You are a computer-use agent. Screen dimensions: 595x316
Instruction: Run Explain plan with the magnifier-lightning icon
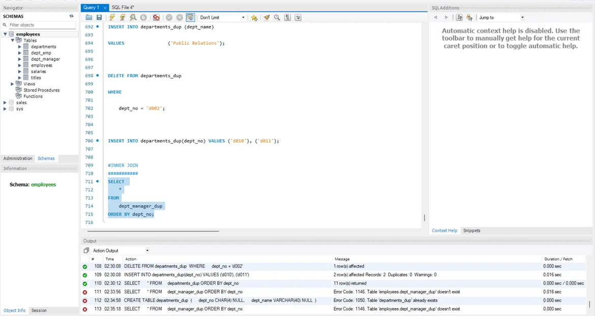click(133, 17)
